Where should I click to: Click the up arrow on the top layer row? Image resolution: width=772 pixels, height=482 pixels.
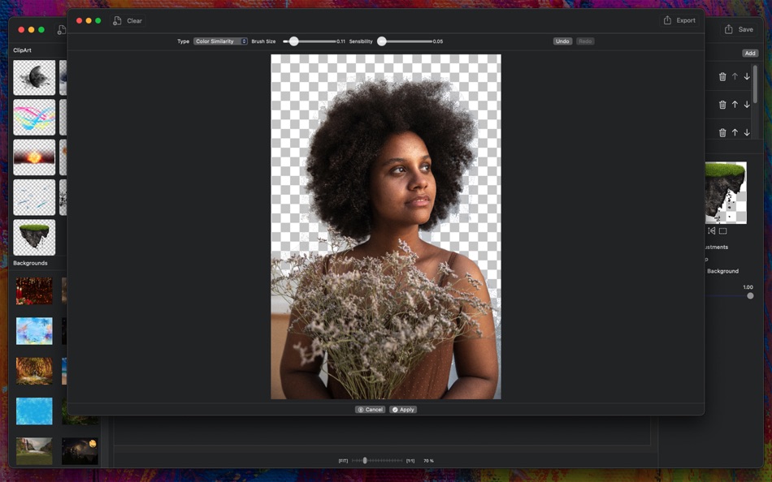click(735, 77)
